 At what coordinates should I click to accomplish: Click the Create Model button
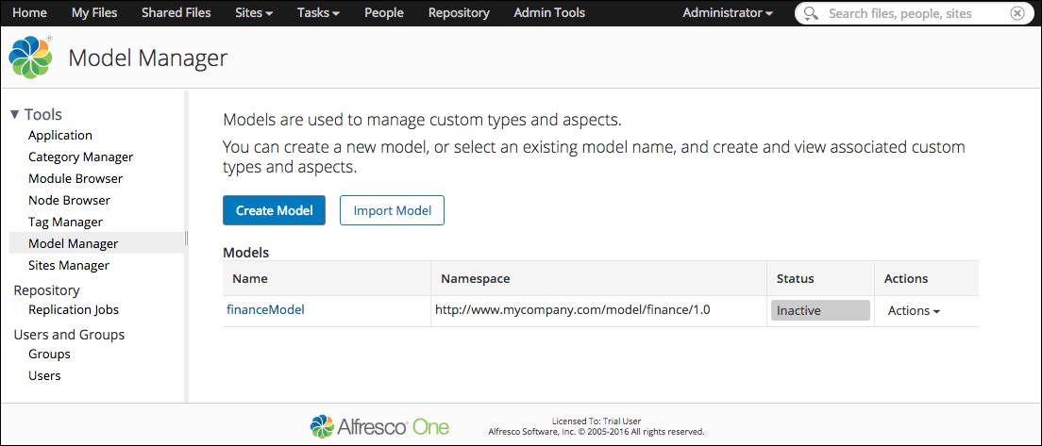(274, 210)
